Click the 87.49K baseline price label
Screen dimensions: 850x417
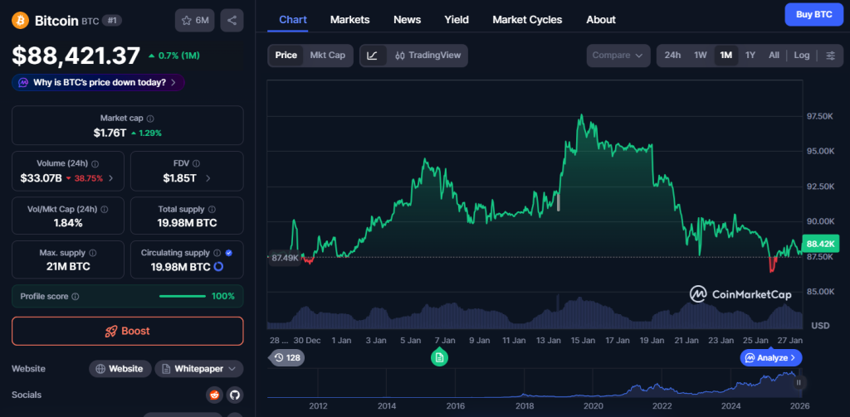point(285,258)
